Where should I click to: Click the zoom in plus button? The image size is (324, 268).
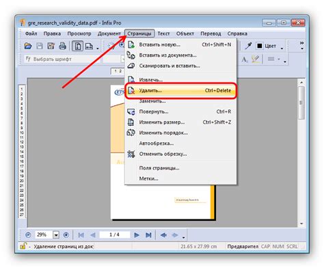tap(66, 234)
